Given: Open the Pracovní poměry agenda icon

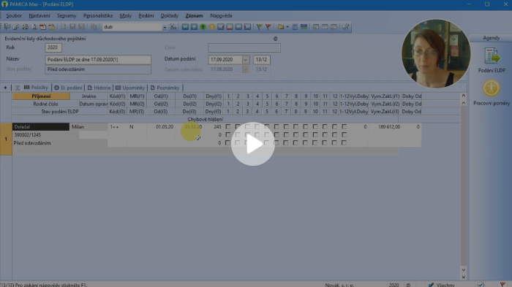Looking at the screenshot, I should (x=491, y=93).
